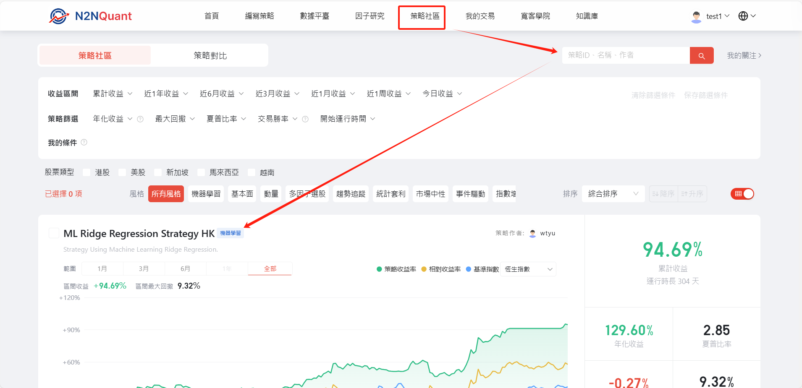Expand the 近3月收益 dropdown
The width and height of the screenshot is (802, 388).
tap(278, 94)
